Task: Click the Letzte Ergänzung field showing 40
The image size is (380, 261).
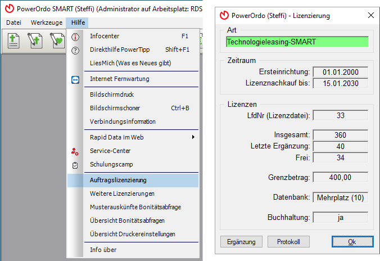Action: tap(340, 146)
